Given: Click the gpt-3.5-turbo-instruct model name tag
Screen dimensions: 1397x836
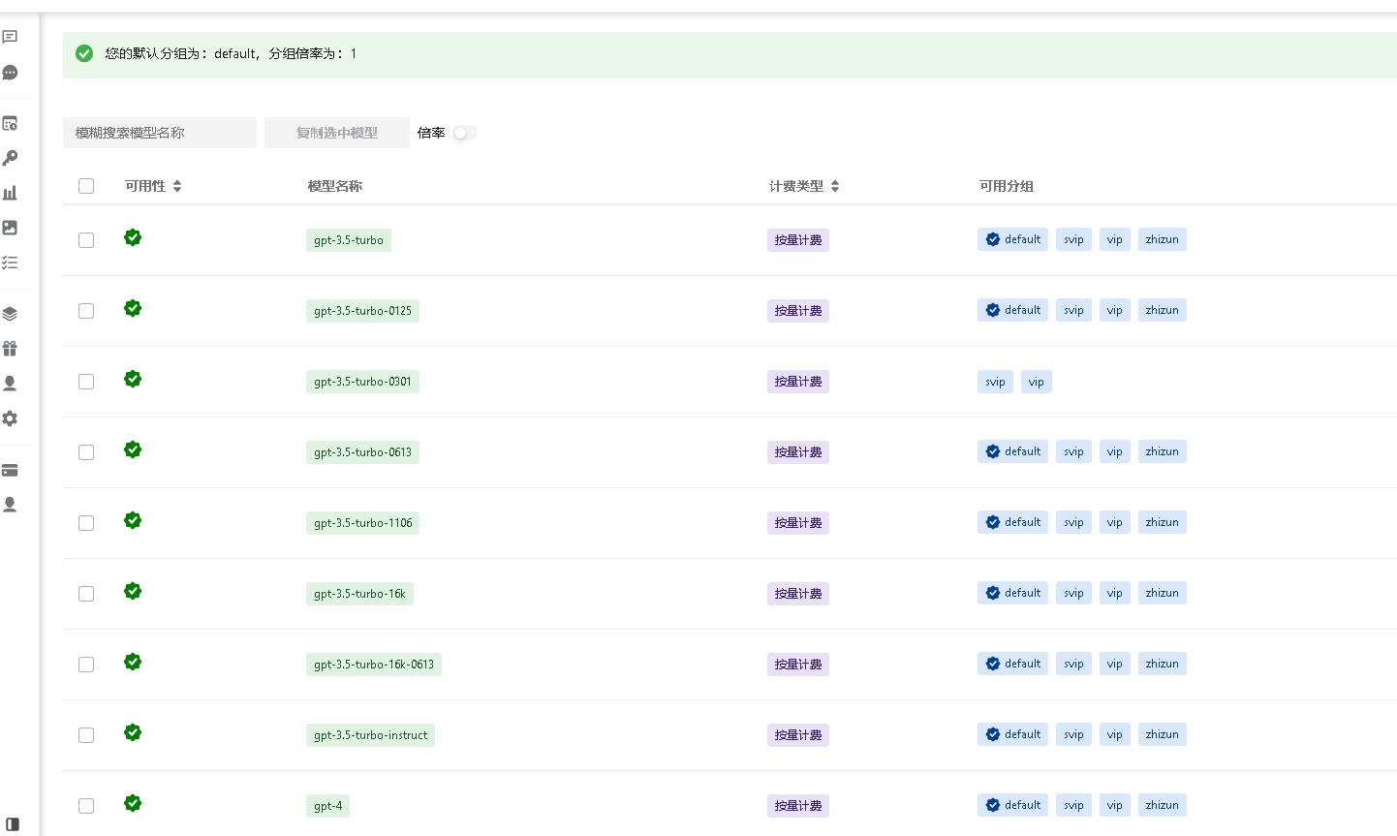Looking at the screenshot, I should [x=370, y=735].
